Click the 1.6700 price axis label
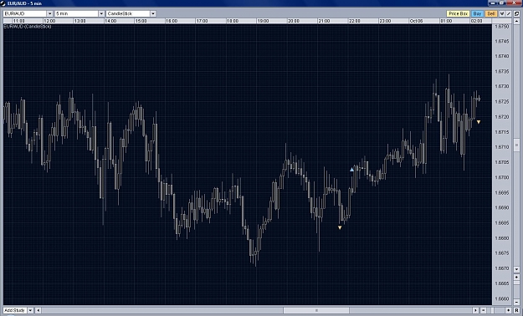The image size is (523, 316). (502, 177)
